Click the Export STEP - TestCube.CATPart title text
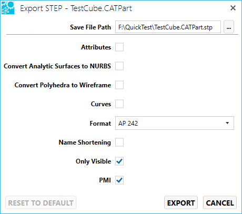 click(x=76, y=8)
